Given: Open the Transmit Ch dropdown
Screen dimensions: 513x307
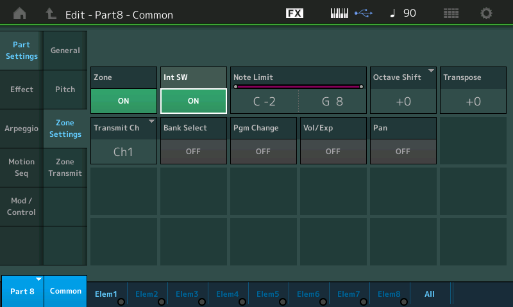Looking at the screenshot, I should click(124, 141).
